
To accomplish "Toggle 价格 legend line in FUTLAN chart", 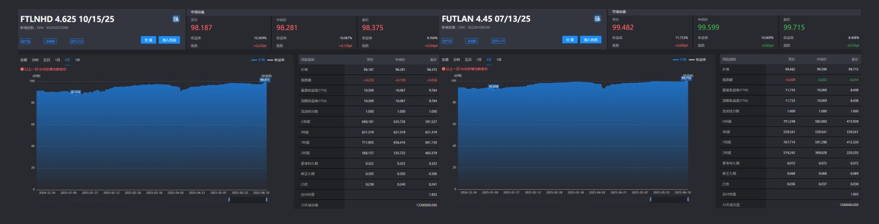I will click(680, 59).
